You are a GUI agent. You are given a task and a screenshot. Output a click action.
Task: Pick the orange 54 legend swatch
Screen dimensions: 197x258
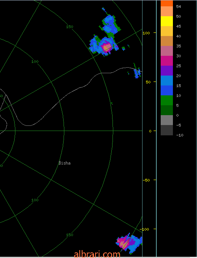coord(167,3)
